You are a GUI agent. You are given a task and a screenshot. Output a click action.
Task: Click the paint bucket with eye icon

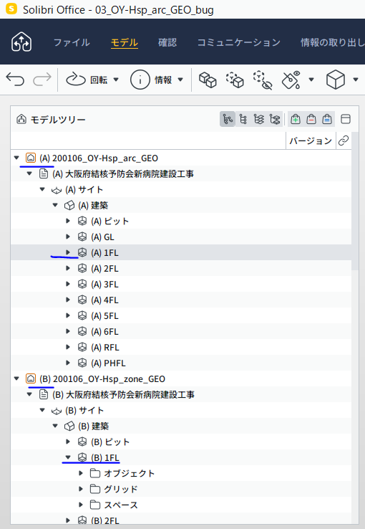(x=291, y=80)
